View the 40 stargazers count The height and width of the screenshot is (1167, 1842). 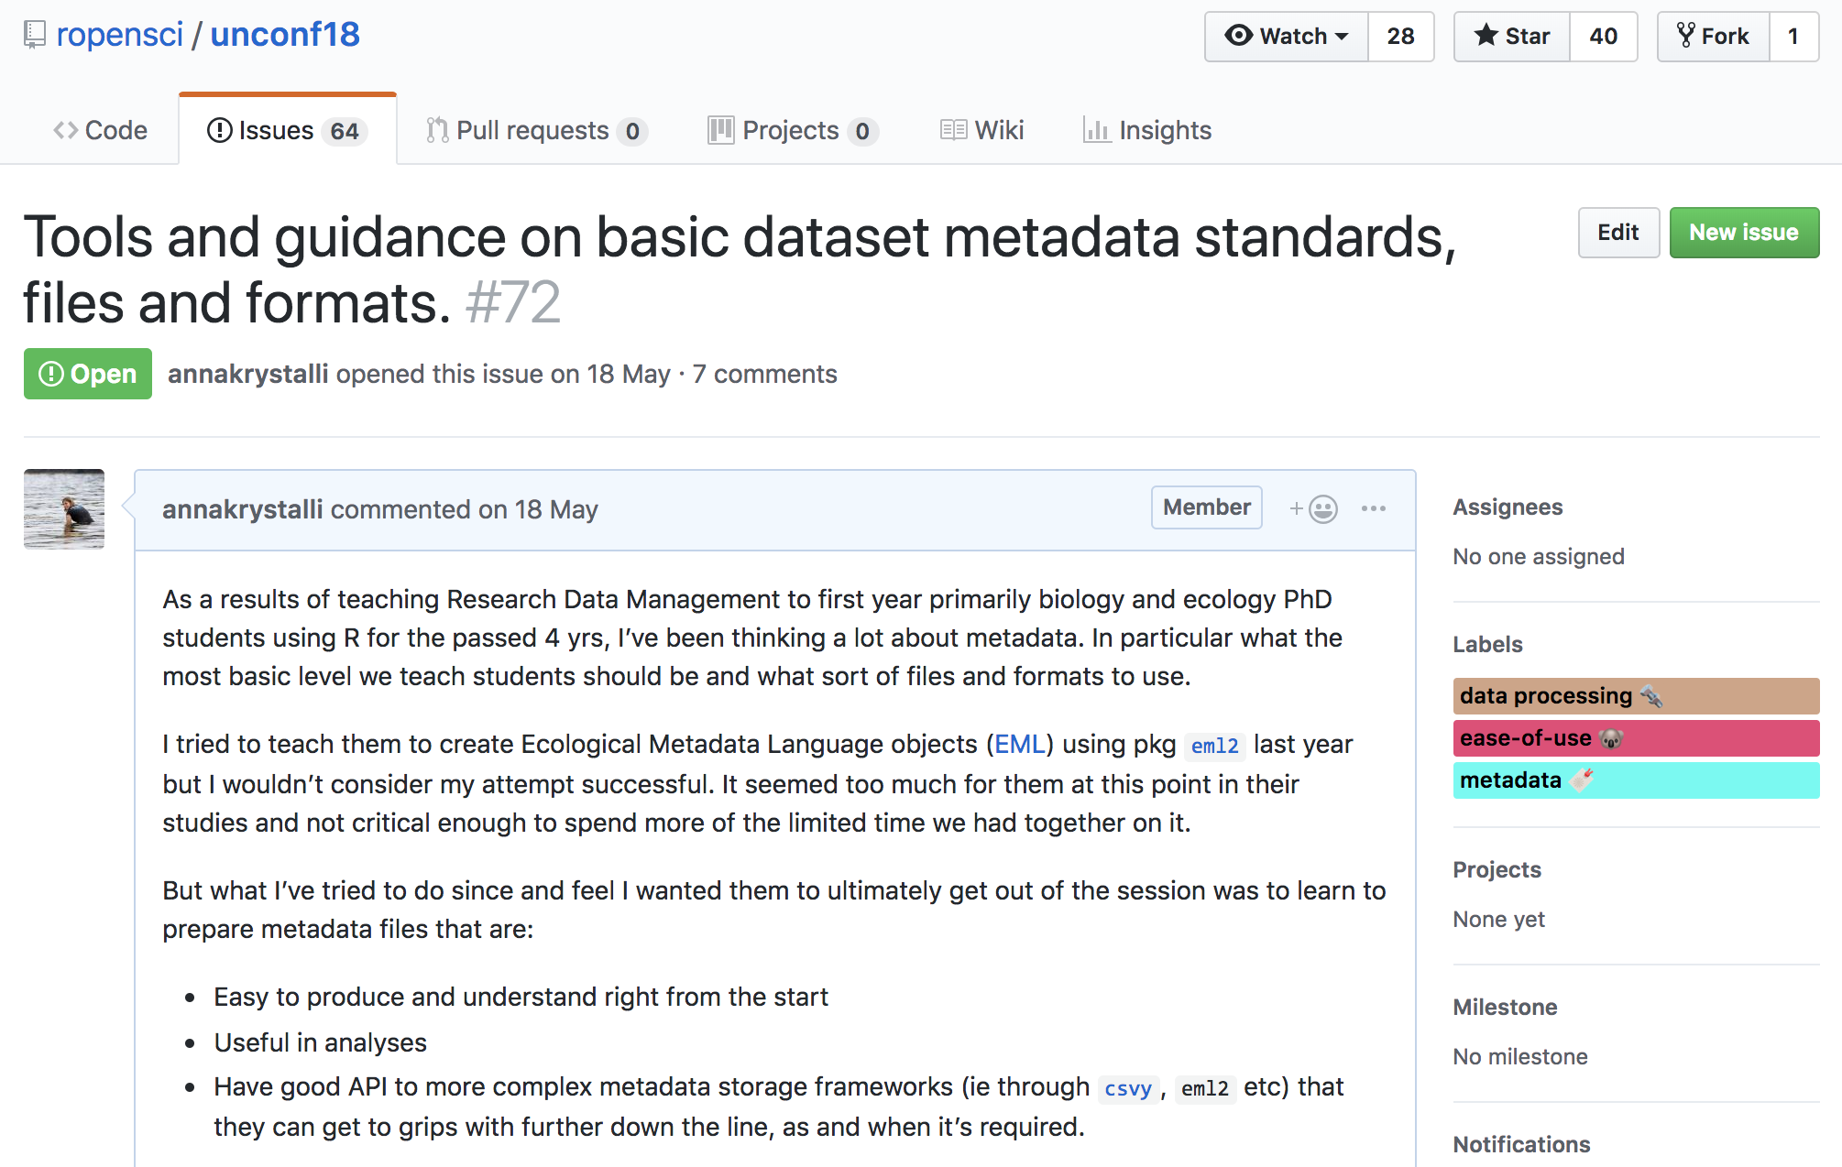(x=1603, y=37)
